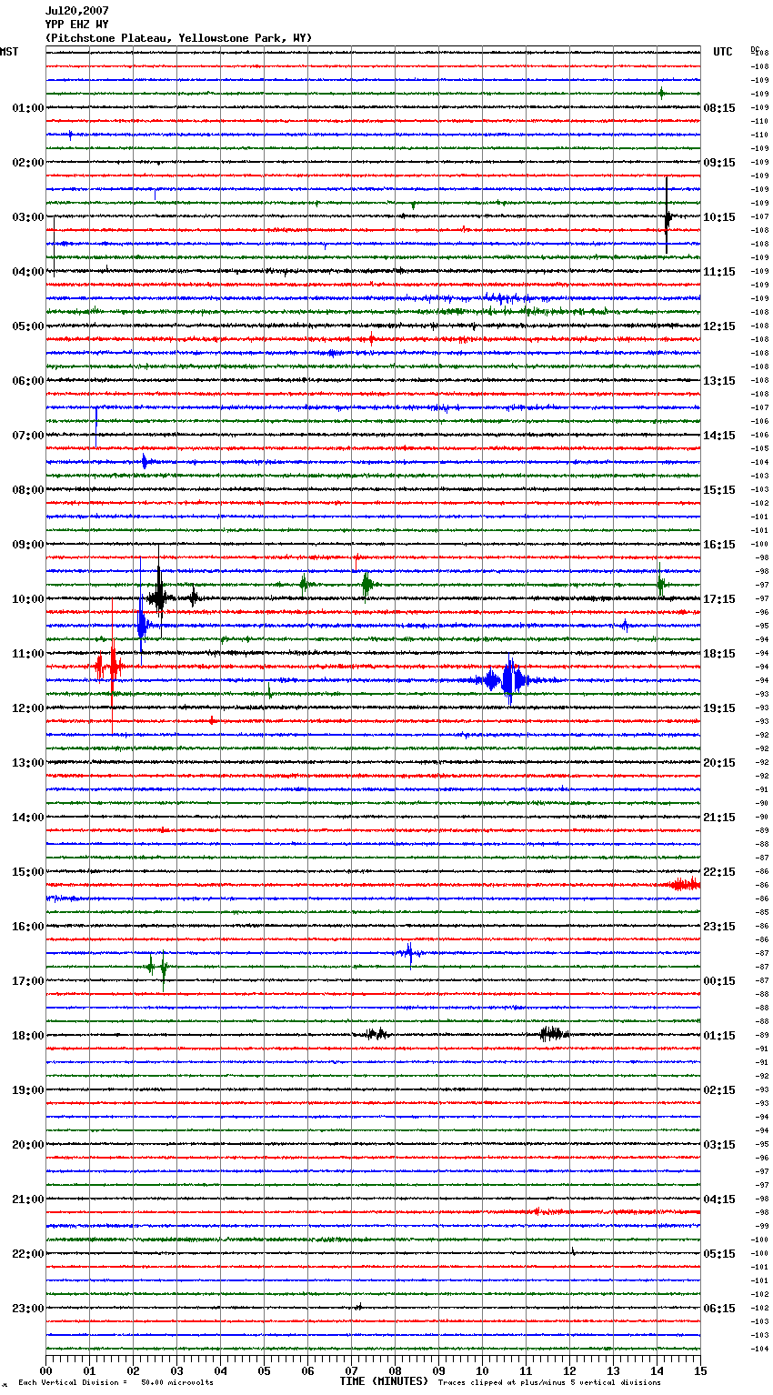This screenshot has width=773, height=1395.
Task: Select the 02:00 MST time label
Action: [28, 163]
